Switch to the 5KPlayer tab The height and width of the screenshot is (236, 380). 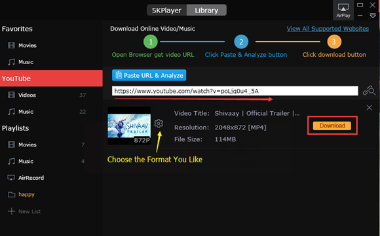point(166,10)
